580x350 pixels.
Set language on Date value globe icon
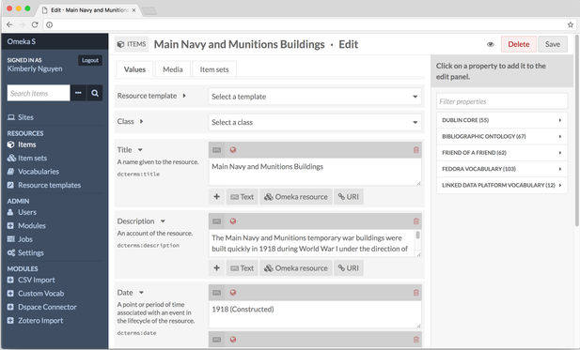pos(233,293)
